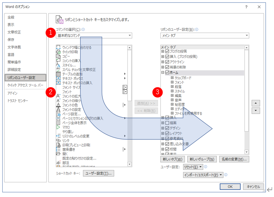Select the Bullets (箇条書き) list icon
Image resolution: width=274 pixels, height=197 pixels.
58,149
